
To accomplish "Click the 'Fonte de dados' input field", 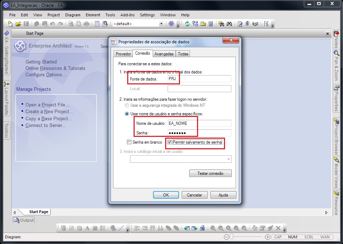I will [x=199, y=79].
